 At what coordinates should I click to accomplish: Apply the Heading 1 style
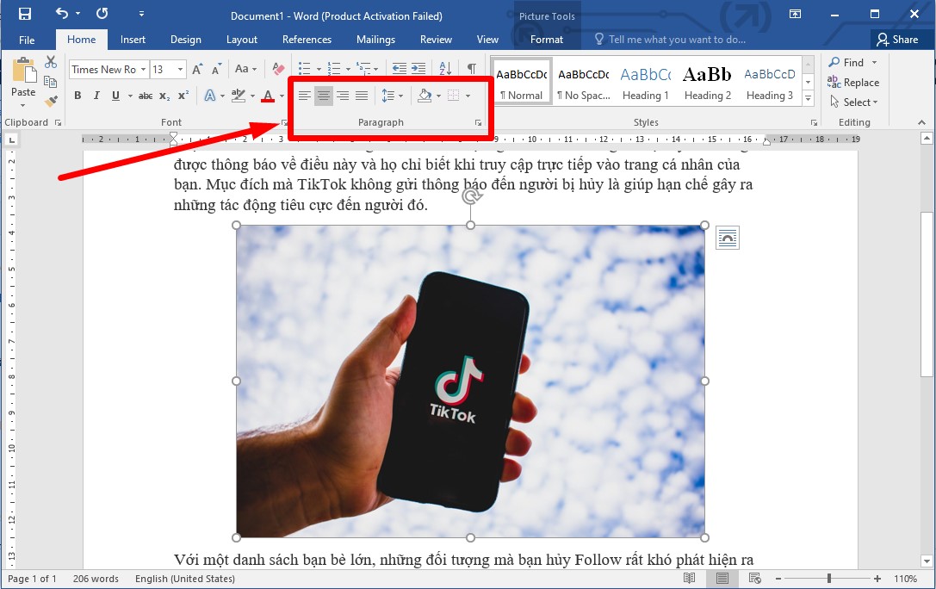click(x=645, y=83)
